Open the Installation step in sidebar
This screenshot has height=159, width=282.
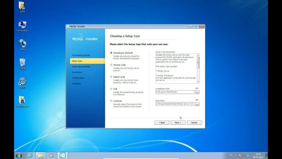pos(77,72)
